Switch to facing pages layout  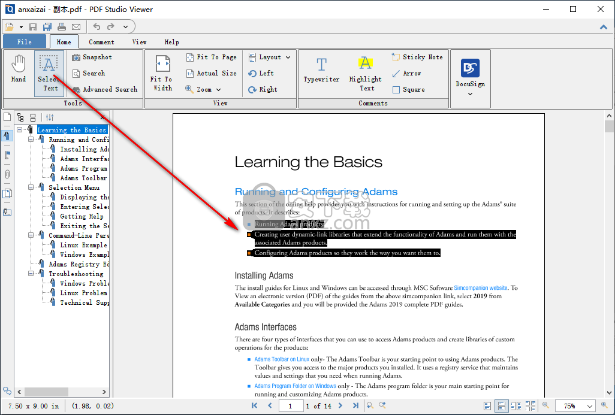(516, 406)
